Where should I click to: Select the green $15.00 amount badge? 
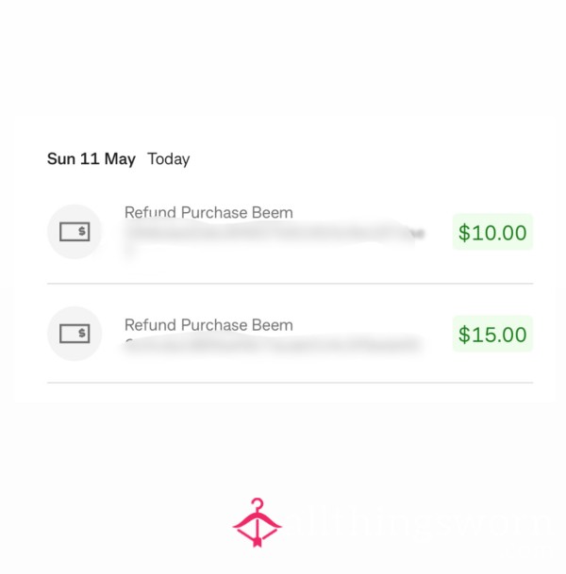(492, 334)
